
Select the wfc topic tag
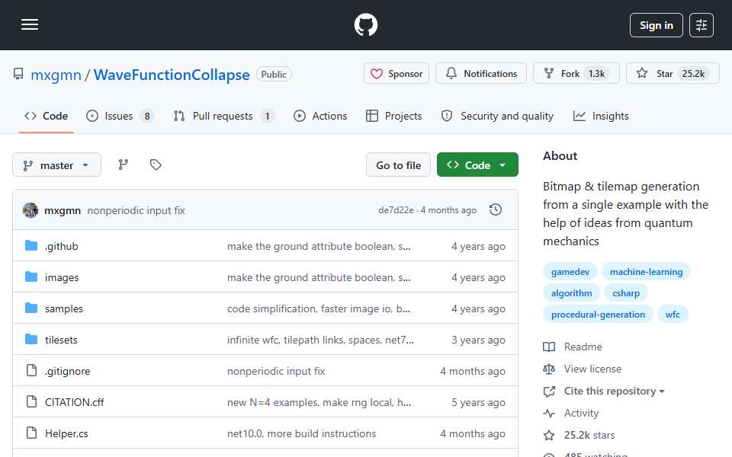673,315
